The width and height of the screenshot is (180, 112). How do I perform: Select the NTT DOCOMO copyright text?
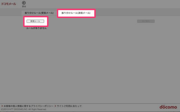pos(24,109)
